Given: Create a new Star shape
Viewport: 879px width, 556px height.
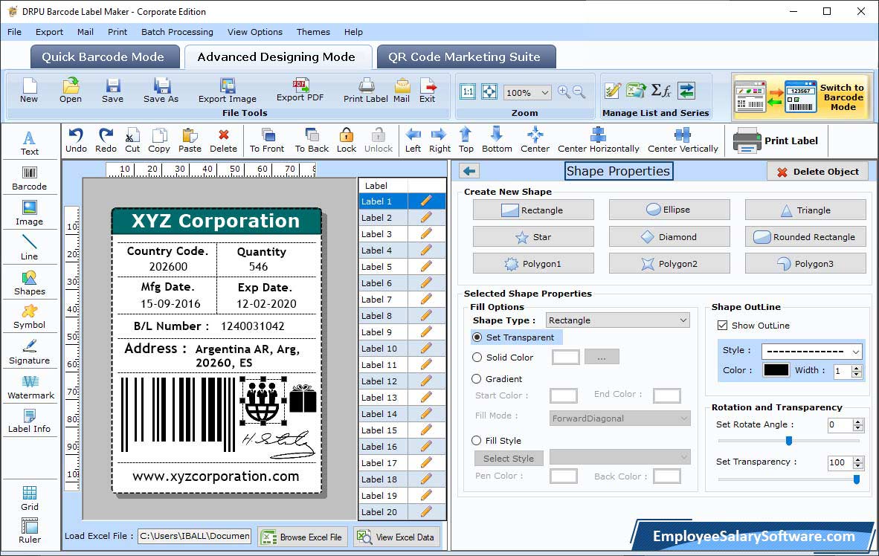Looking at the screenshot, I should click(x=533, y=237).
